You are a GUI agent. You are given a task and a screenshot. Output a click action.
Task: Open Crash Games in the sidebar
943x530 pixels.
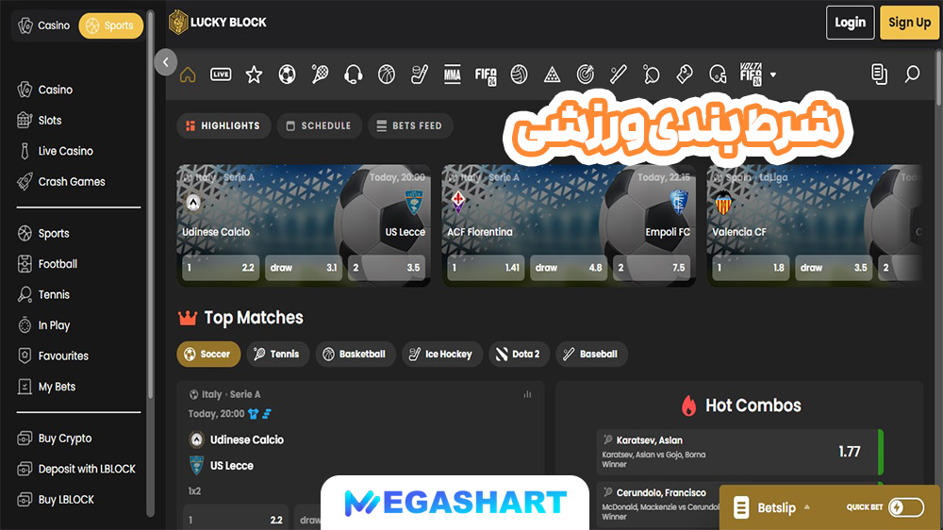coord(61,182)
